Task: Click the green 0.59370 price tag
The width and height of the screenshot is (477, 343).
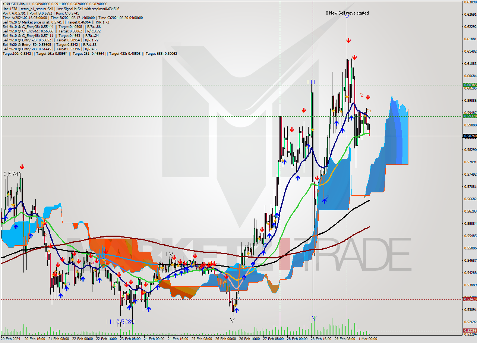Action: click(470, 116)
